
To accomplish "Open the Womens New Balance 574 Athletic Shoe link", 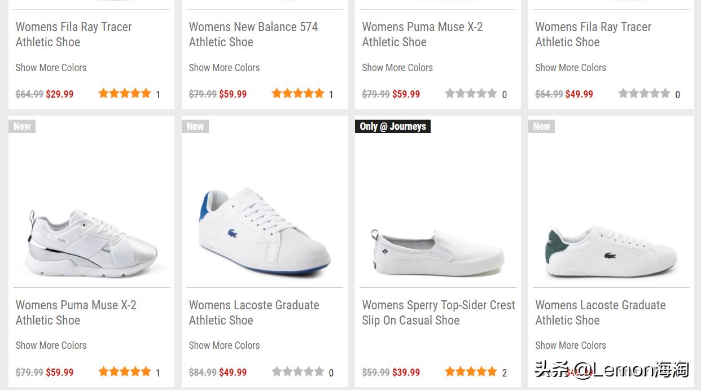I will tap(253, 34).
